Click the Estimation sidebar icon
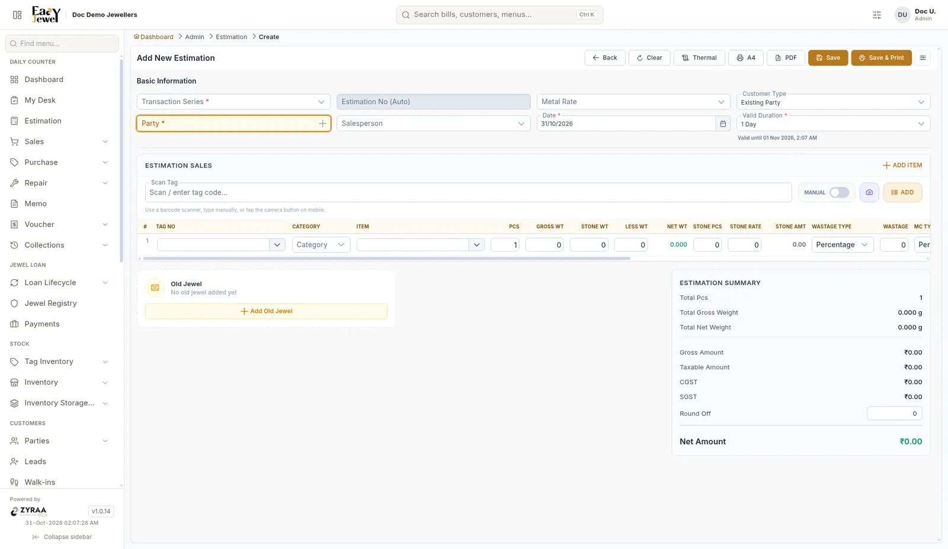 15,121
